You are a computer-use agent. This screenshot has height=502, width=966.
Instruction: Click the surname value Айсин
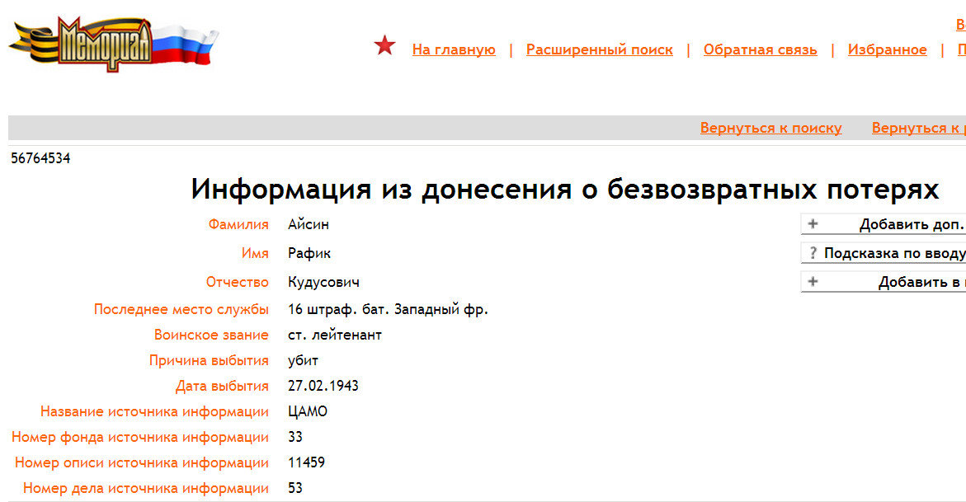coord(309,224)
